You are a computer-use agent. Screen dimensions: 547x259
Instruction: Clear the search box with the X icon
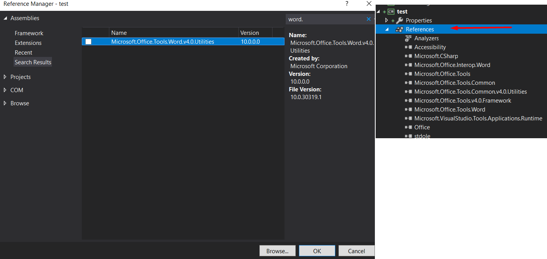(x=369, y=19)
